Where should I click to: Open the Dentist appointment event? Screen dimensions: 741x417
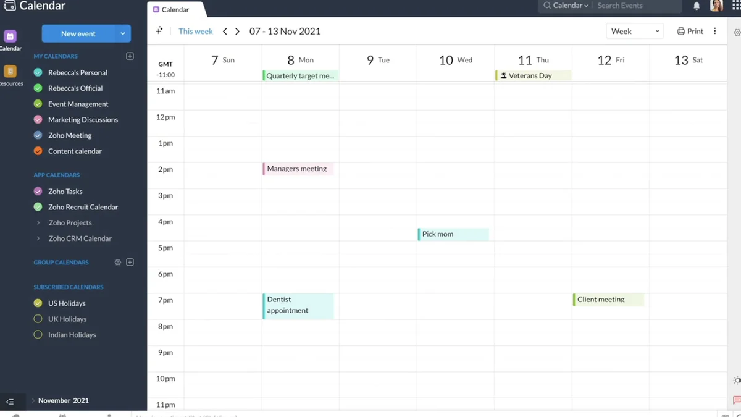tap(298, 306)
